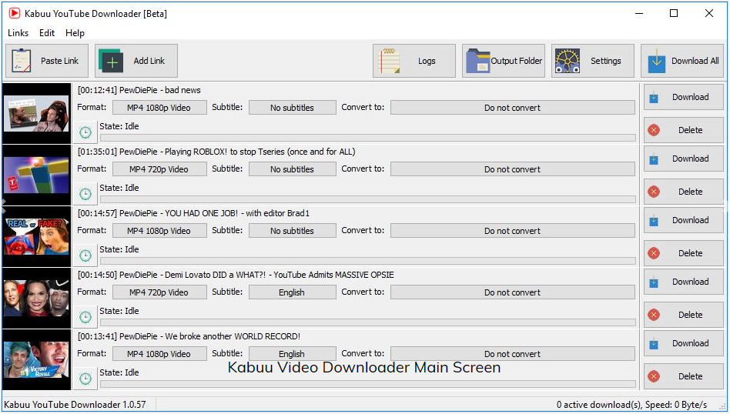Delete the Playing ROBLOX video entry
730x414 pixels.
[x=684, y=192]
